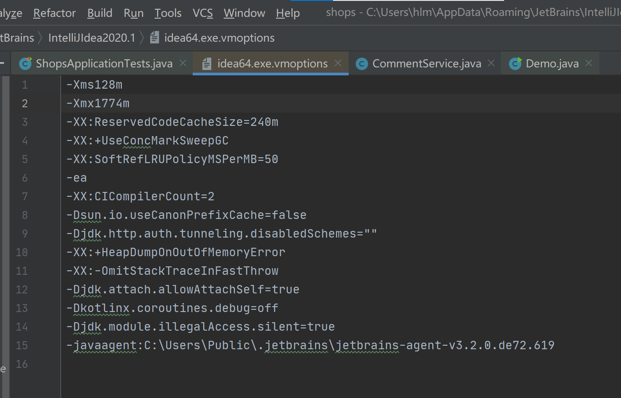This screenshot has width=621, height=398.
Task: Click the CICompilerCount=2 line
Action: (140, 196)
